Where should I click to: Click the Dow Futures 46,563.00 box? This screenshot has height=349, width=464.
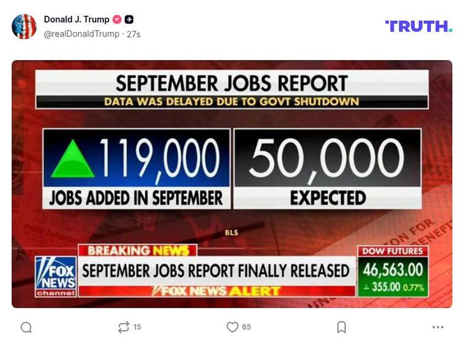click(x=393, y=271)
